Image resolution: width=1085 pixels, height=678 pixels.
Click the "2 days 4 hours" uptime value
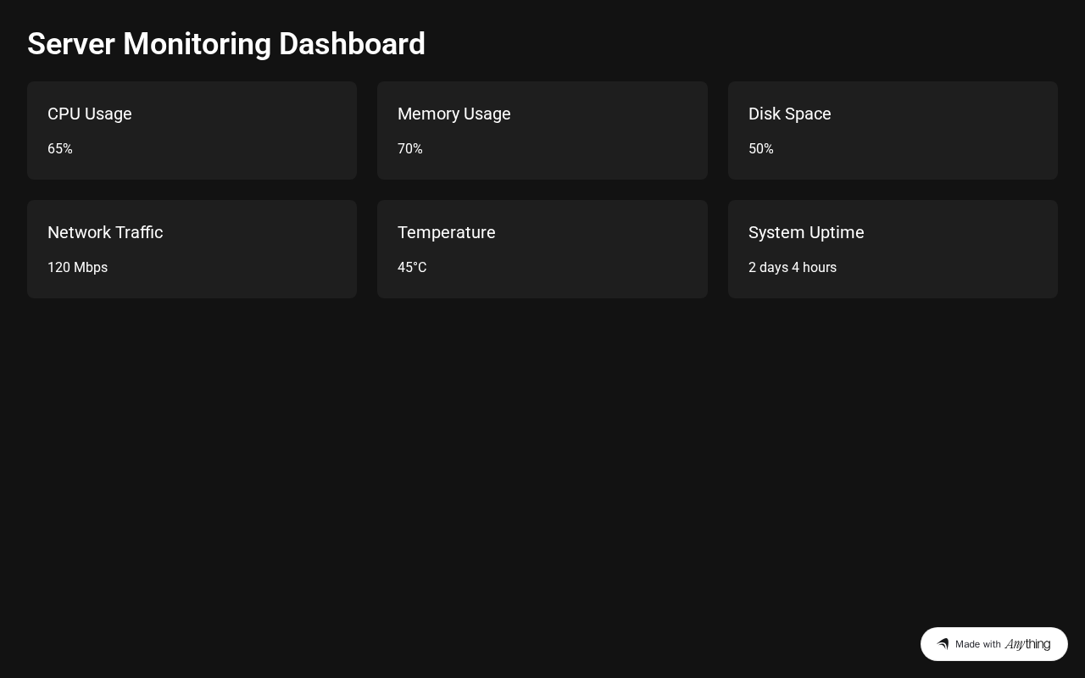[793, 268]
